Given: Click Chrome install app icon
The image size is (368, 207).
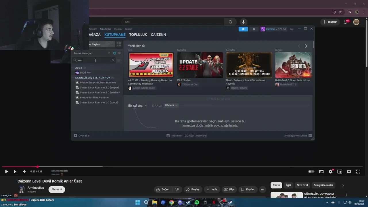Looking at the screenshot, I should point(334,12).
